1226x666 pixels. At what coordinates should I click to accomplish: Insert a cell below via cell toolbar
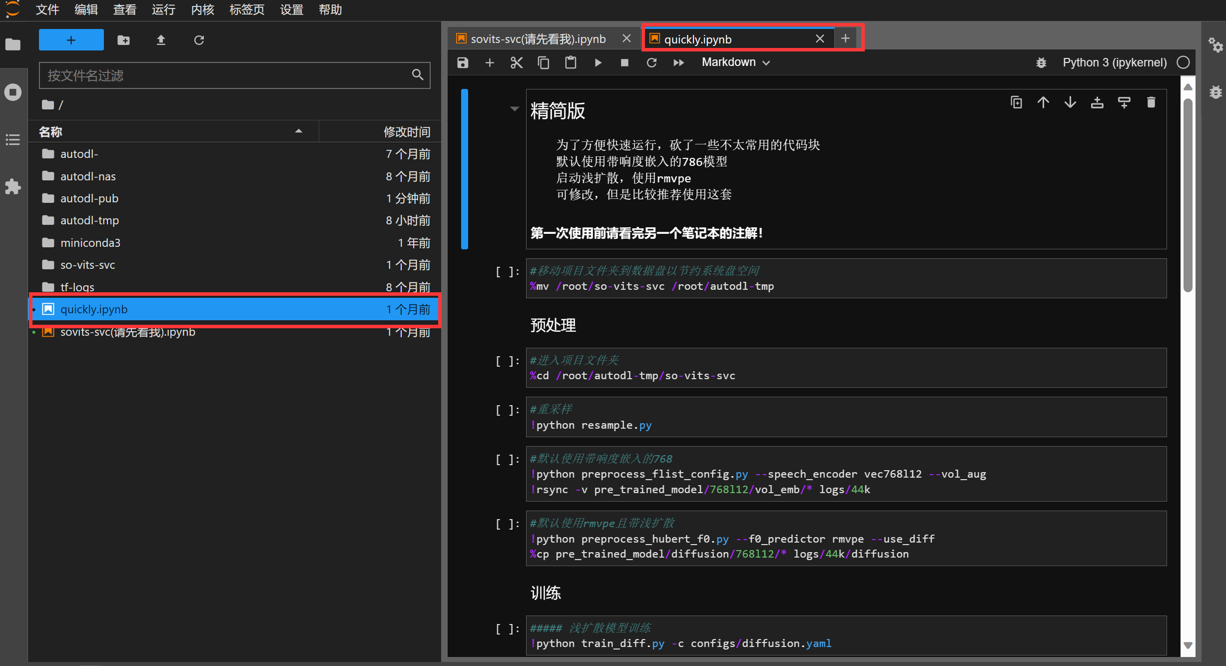(x=1124, y=102)
